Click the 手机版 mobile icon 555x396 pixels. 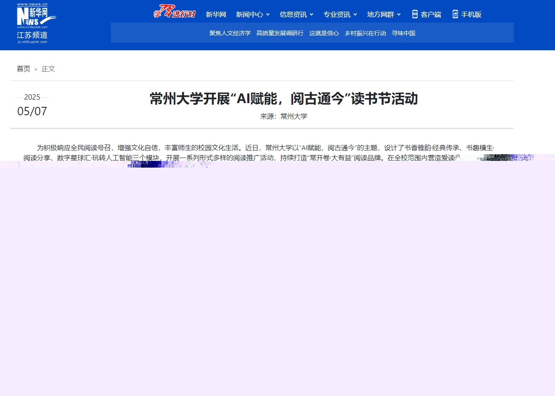point(455,14)
